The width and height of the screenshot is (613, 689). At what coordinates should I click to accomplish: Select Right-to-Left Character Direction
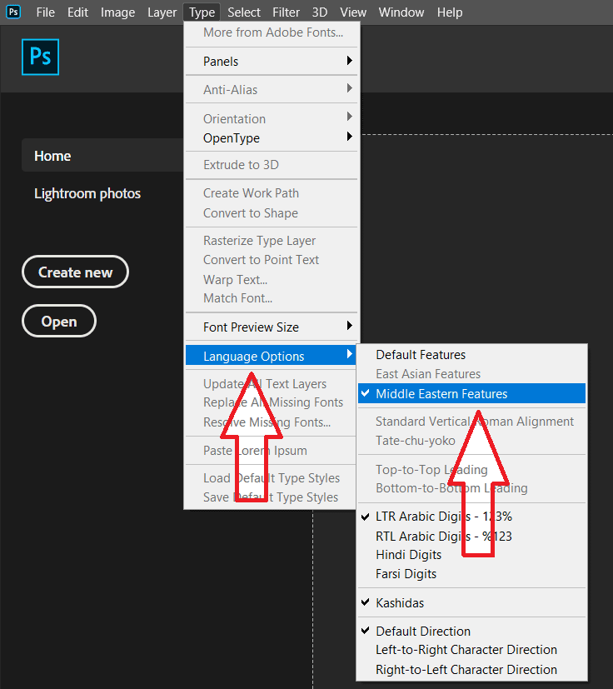coord(472,670)
